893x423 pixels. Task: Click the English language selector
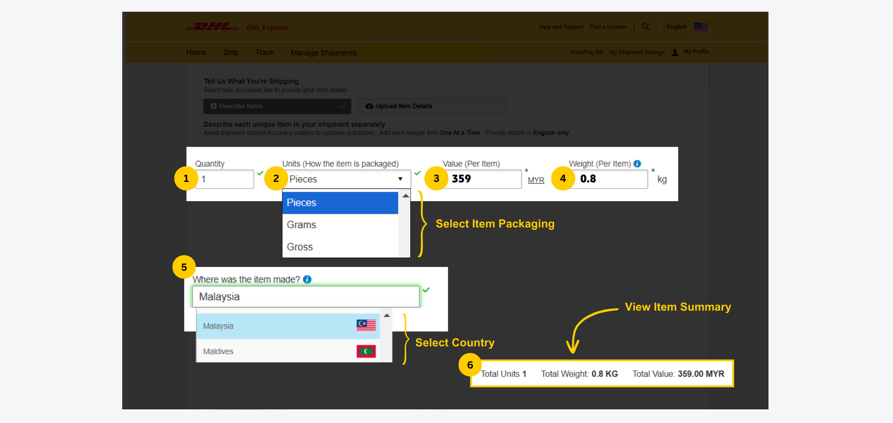[x=676, y=27]
